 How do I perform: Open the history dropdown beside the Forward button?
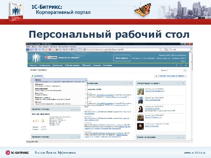pyautogui.click(x=33, y=49)
